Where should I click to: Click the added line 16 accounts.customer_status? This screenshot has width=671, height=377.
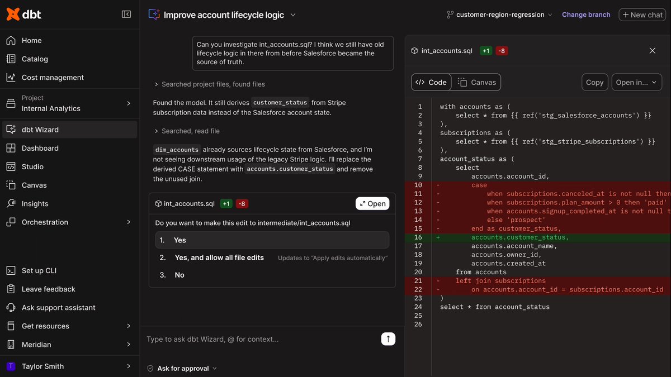[520, 237]
